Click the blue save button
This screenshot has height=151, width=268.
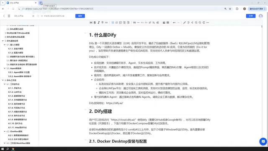[80, 16]
